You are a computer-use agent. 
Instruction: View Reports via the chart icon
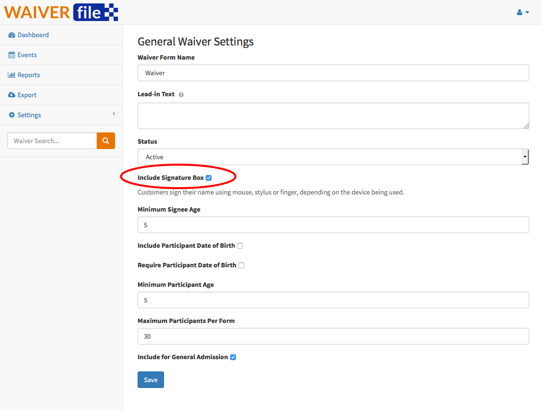[x=13, y=75]
